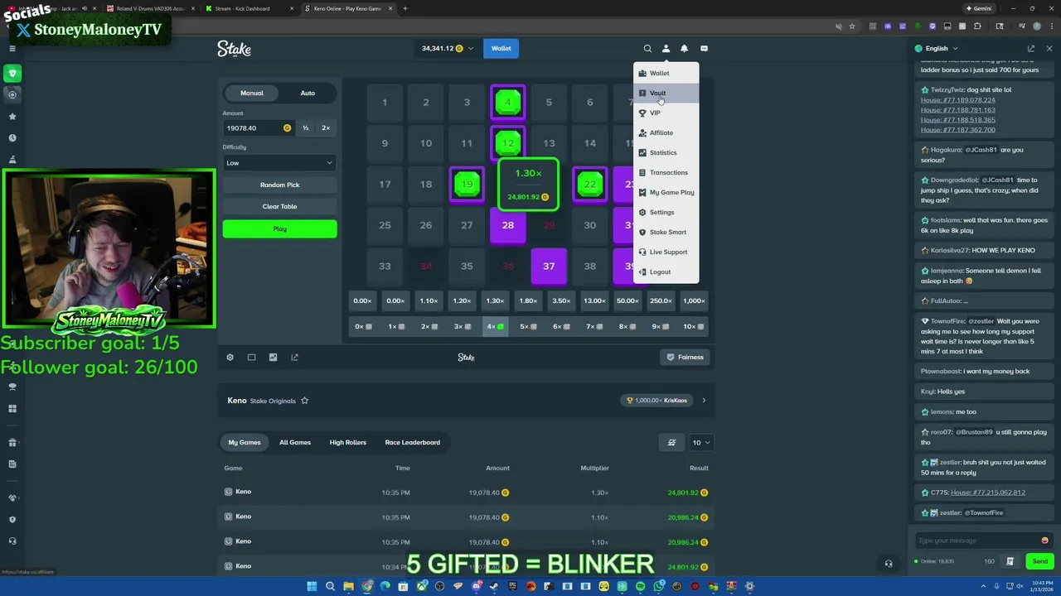Toggle the chat panel icon in header
The height and width of the screenshot is (596, 1061).
(x=704, y=48)
